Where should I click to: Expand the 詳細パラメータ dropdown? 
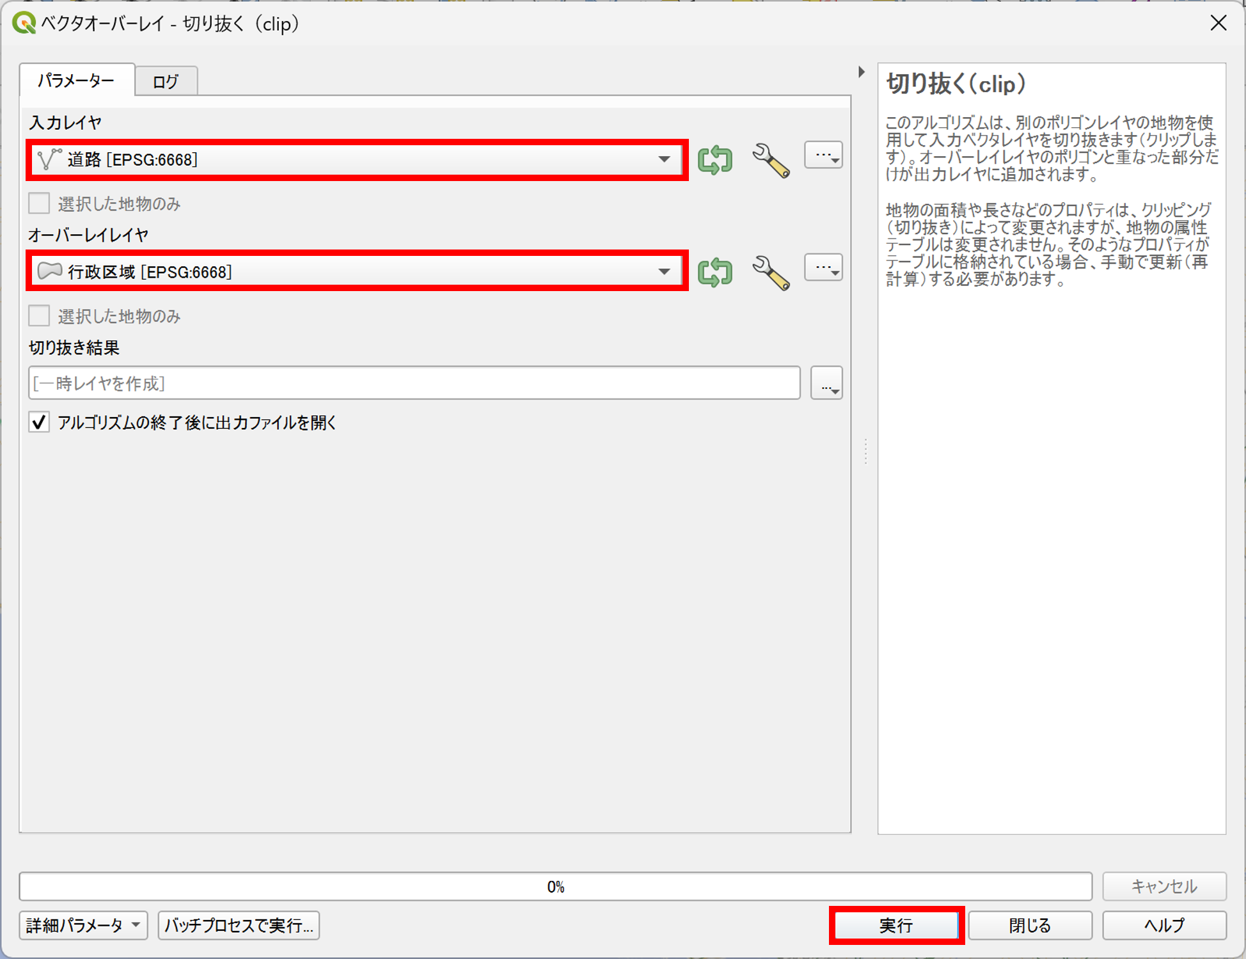83,925
